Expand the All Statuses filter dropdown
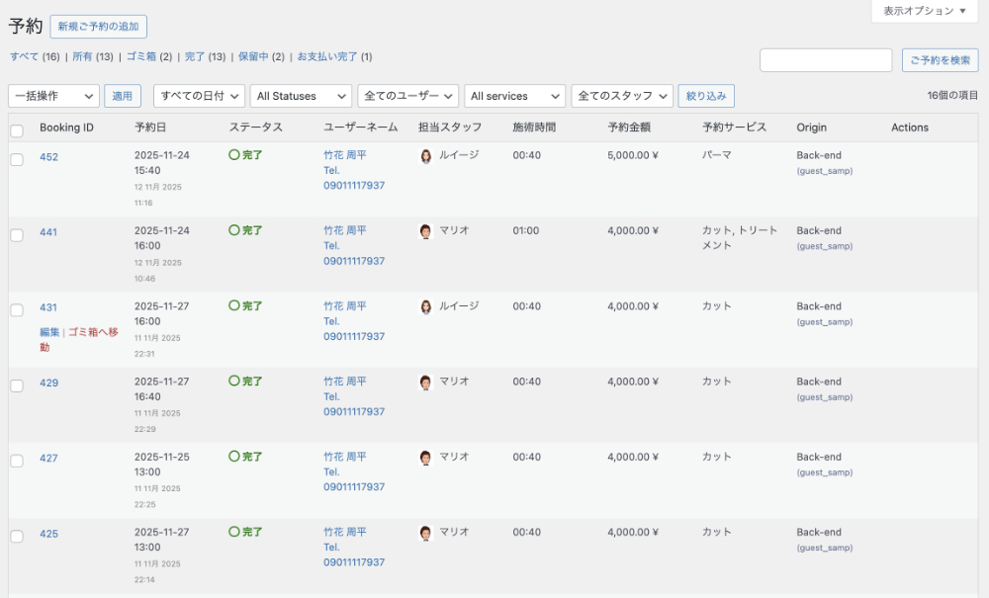 [x=301, y=96]
